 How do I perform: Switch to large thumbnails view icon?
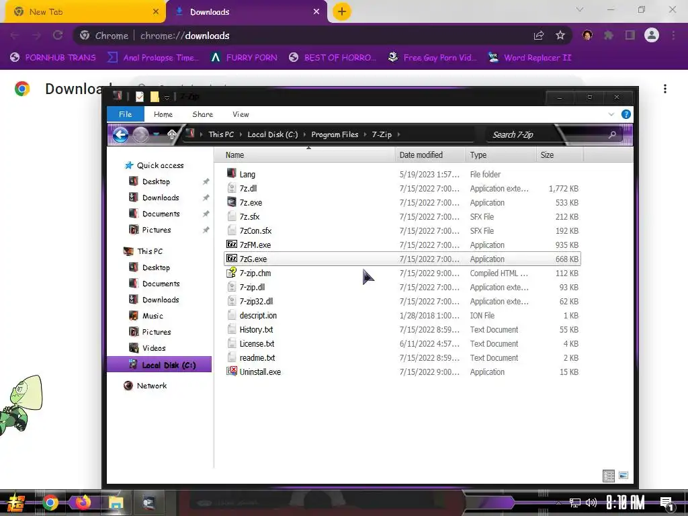pyautogui.click(x=623, y=476)
